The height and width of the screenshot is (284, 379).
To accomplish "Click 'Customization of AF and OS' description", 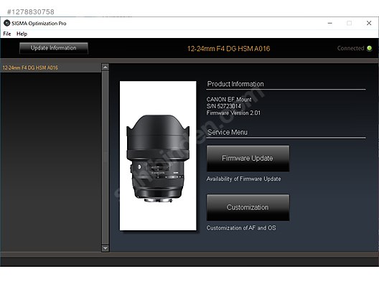I will 241,228.
